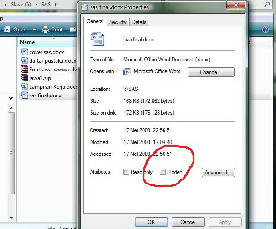Click the navigation pane scrollbar thumb
This screenshot has width=276, height=229.
[x=11, y=153]
